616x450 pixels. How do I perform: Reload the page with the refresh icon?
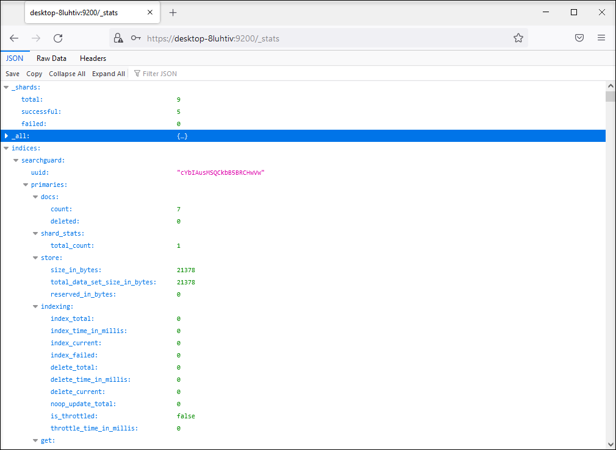(x=58, y=38)
